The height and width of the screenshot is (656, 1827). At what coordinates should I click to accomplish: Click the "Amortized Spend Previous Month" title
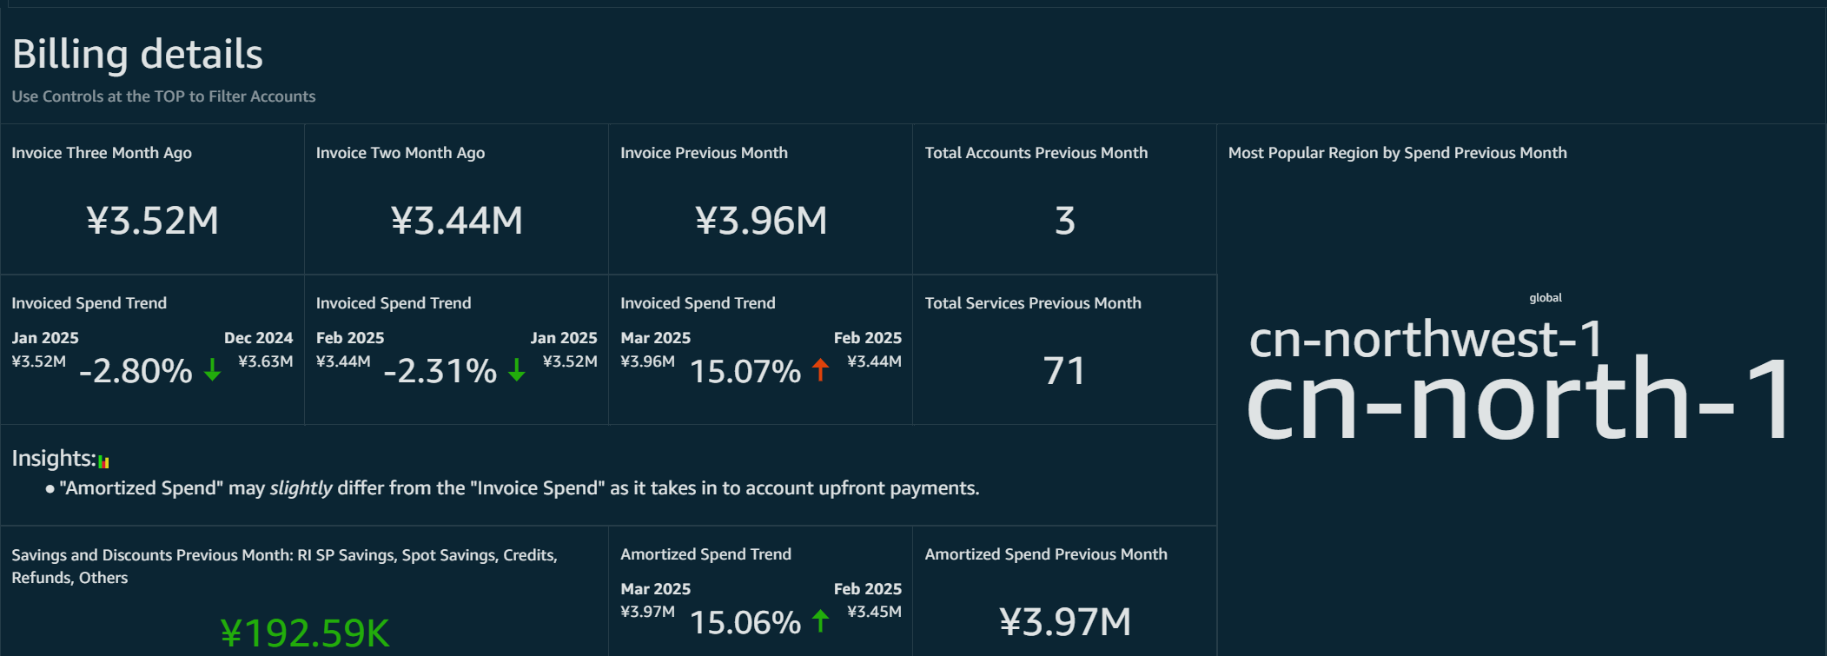pyautogui.click(x=1046, y=554)
